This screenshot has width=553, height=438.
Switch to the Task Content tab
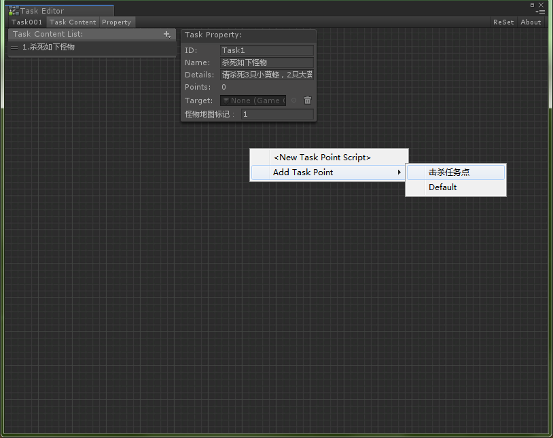pos(73,22)
